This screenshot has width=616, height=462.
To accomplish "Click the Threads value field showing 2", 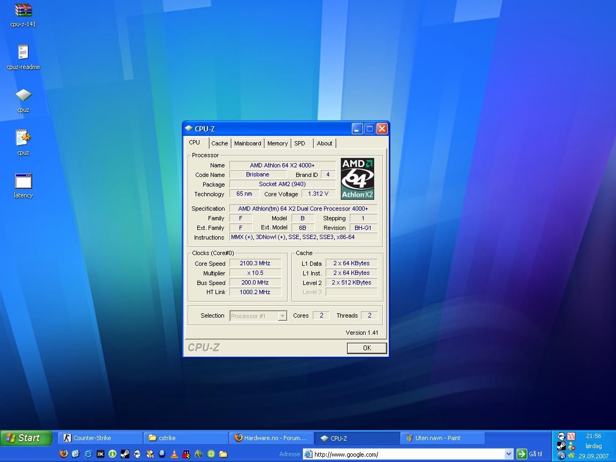I will pos(369,315).
